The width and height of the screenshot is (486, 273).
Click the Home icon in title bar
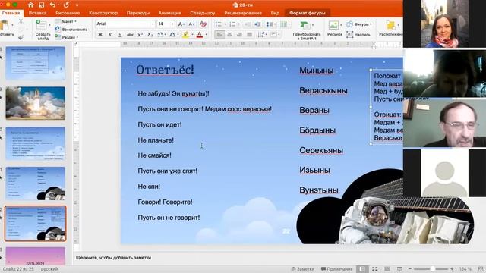[x=30, y=5]
